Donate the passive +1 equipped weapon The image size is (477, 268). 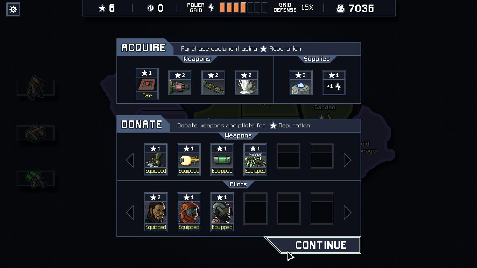pyautogui.click(x=255, y=159)
